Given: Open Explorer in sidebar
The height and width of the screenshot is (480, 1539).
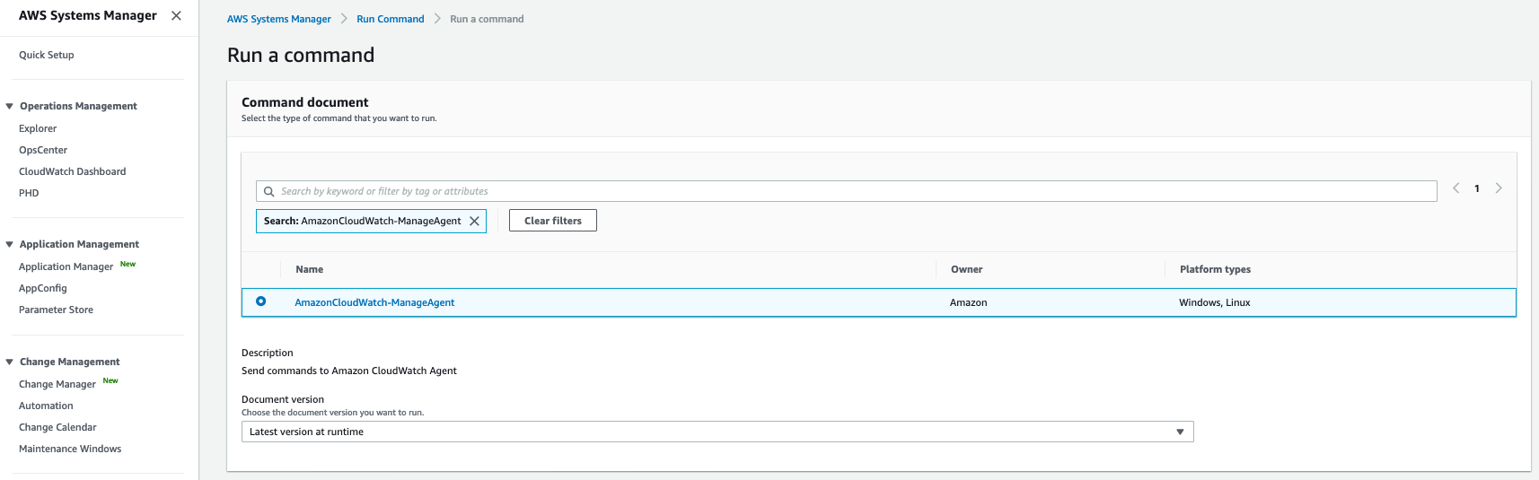Looking at the screenshot, I should point(38,128).
